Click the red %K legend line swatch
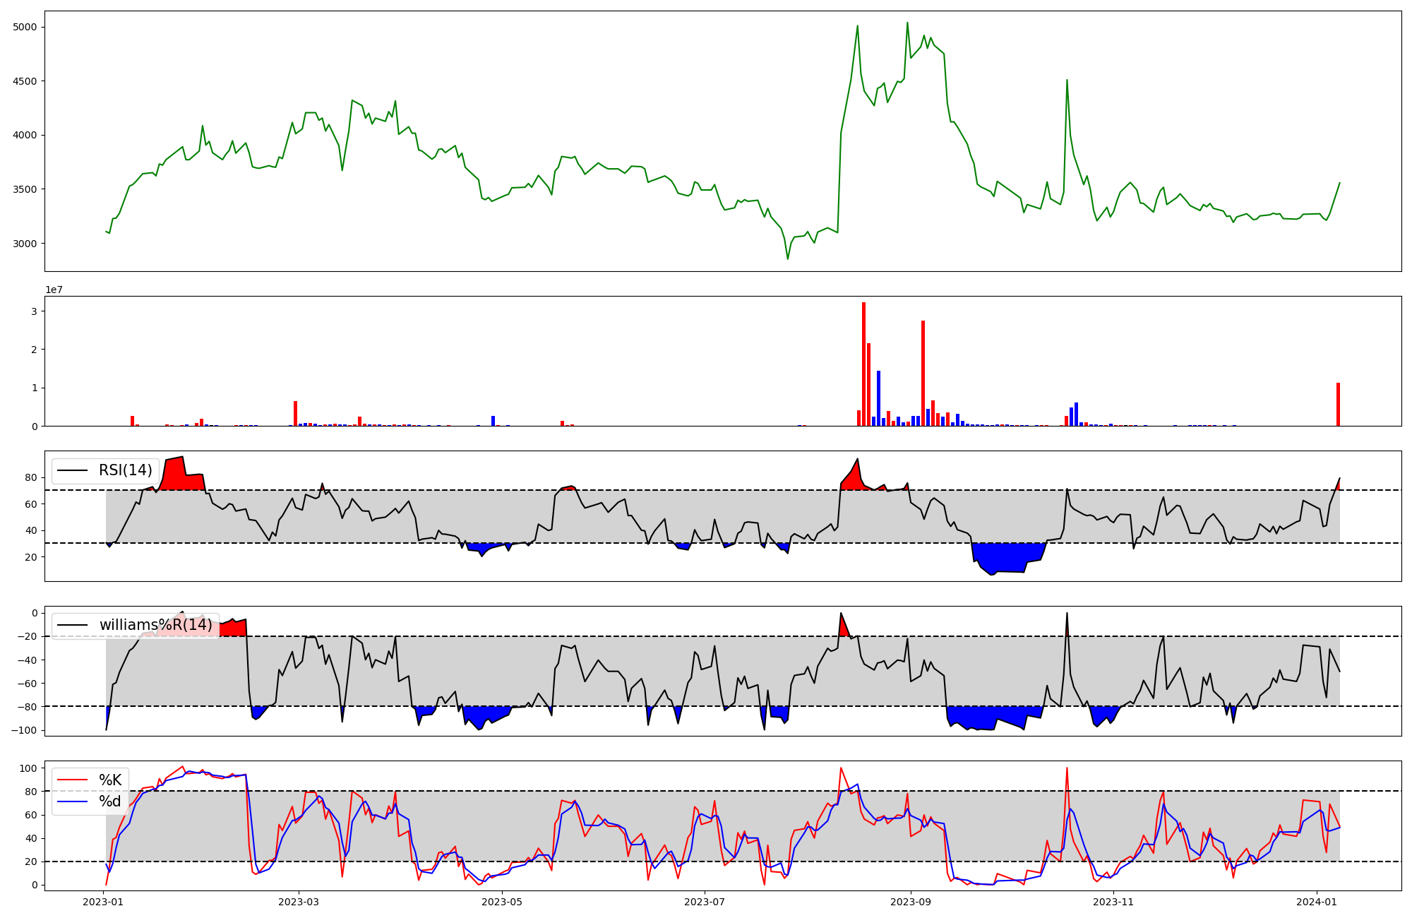The image size is (1412, 918). coord(73,780)
